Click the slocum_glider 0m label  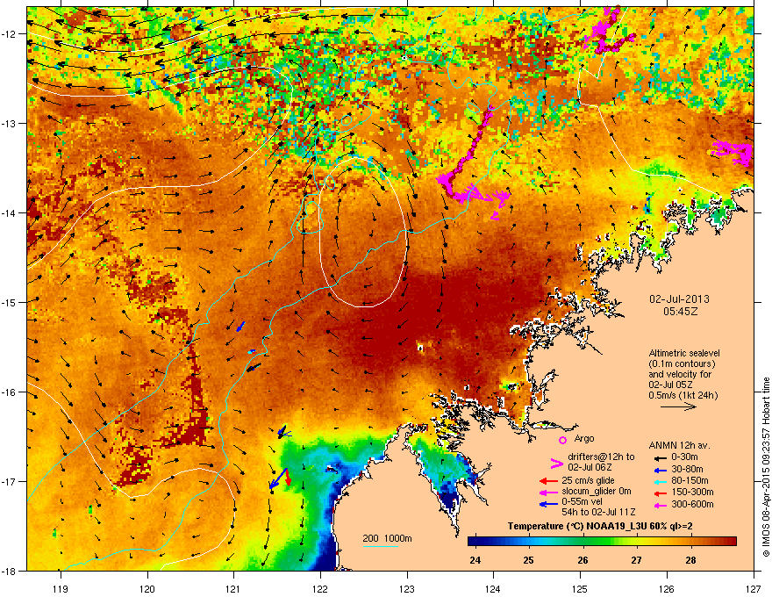coord(597,492)
